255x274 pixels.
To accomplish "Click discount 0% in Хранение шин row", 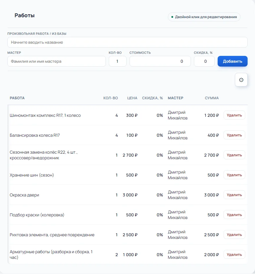I will [160, 175].
